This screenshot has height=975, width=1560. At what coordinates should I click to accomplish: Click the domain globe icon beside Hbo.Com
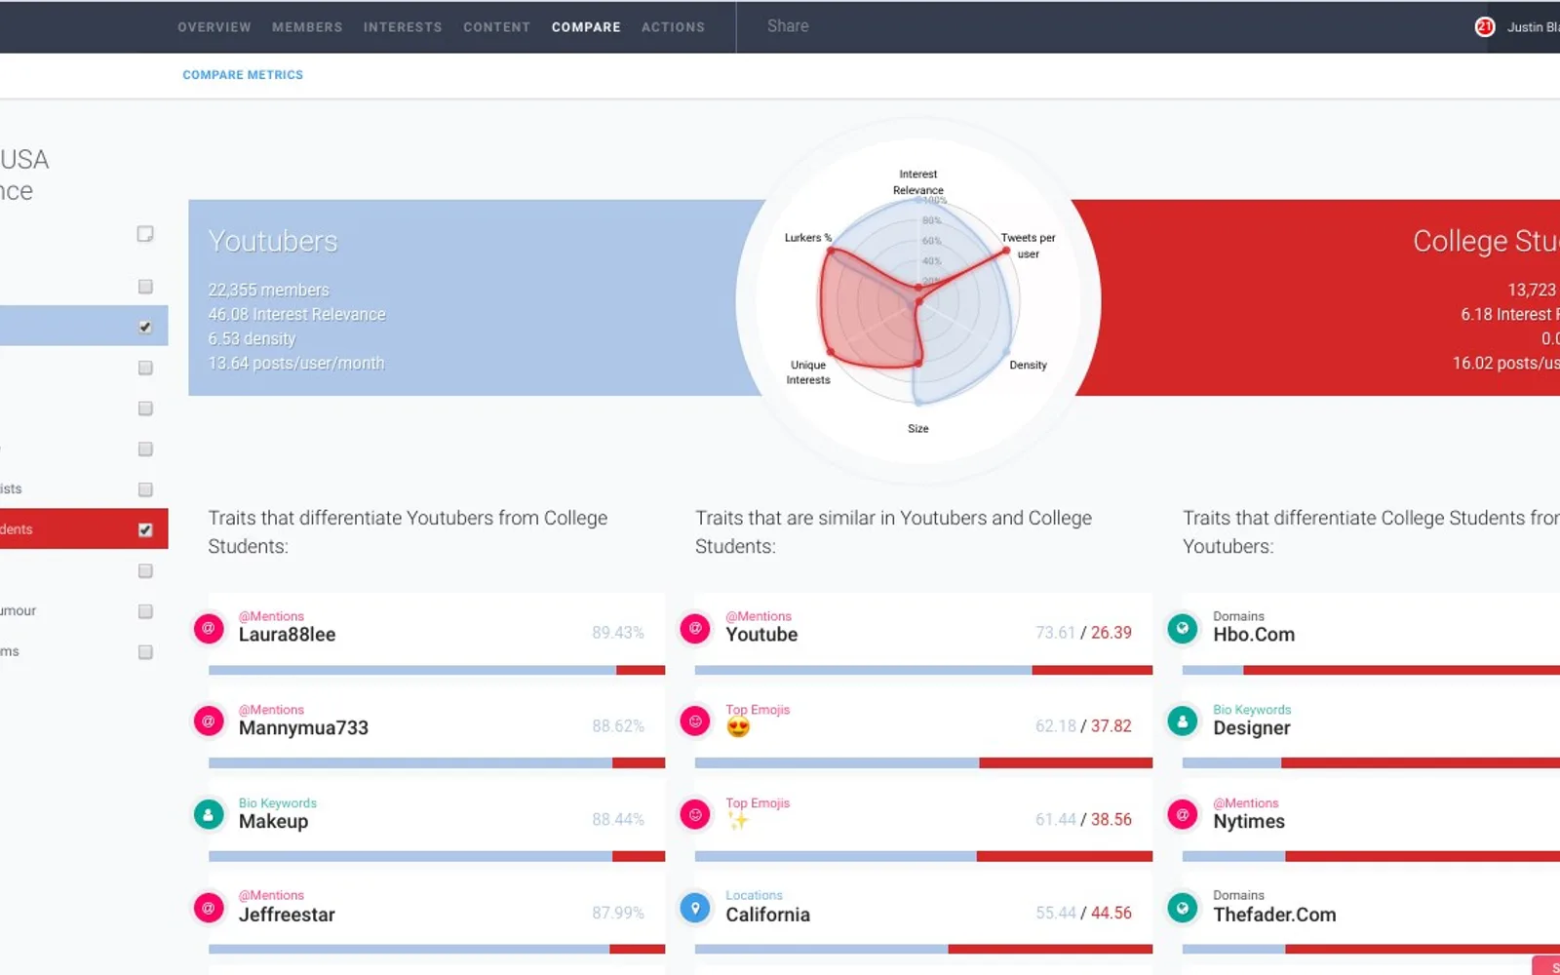pyautogui.click(x=1183, y=629)
